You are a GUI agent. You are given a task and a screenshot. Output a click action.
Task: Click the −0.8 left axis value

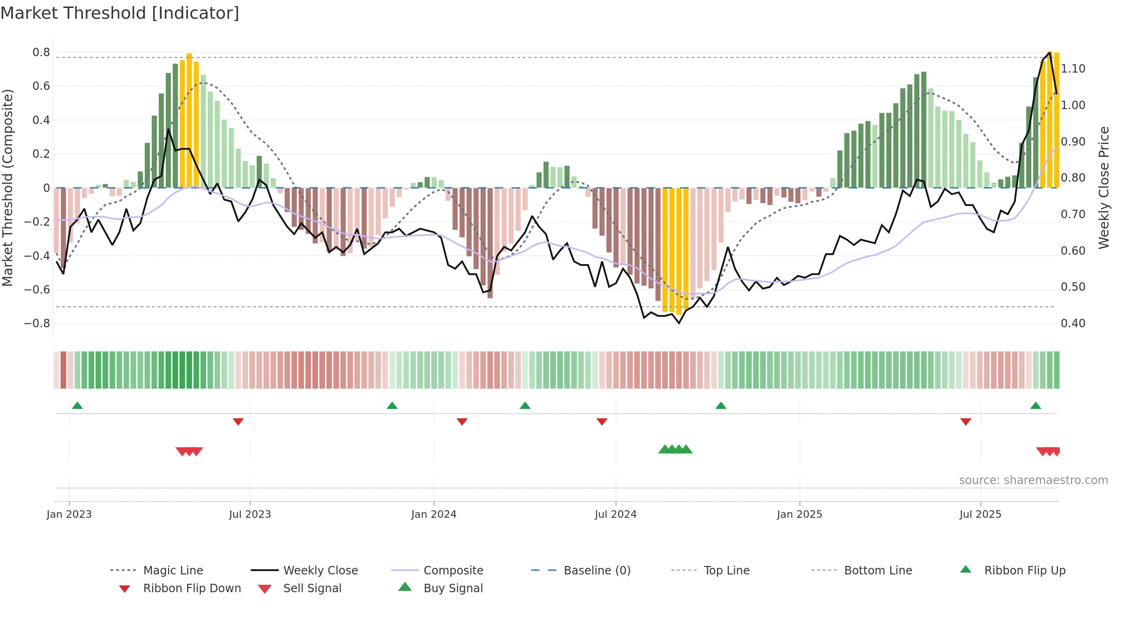[37, 323]
